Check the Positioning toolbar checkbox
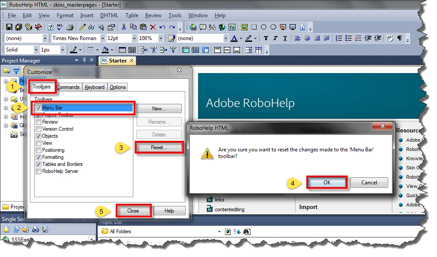Image resolution: width=437 pixels, height=257 pixels. coord(38,150)
